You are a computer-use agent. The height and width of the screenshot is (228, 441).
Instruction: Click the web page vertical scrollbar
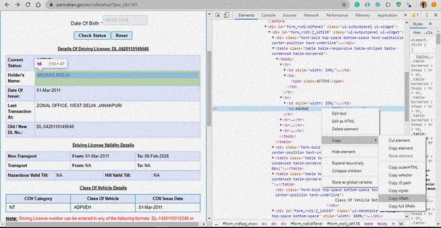tap(209, 89)
